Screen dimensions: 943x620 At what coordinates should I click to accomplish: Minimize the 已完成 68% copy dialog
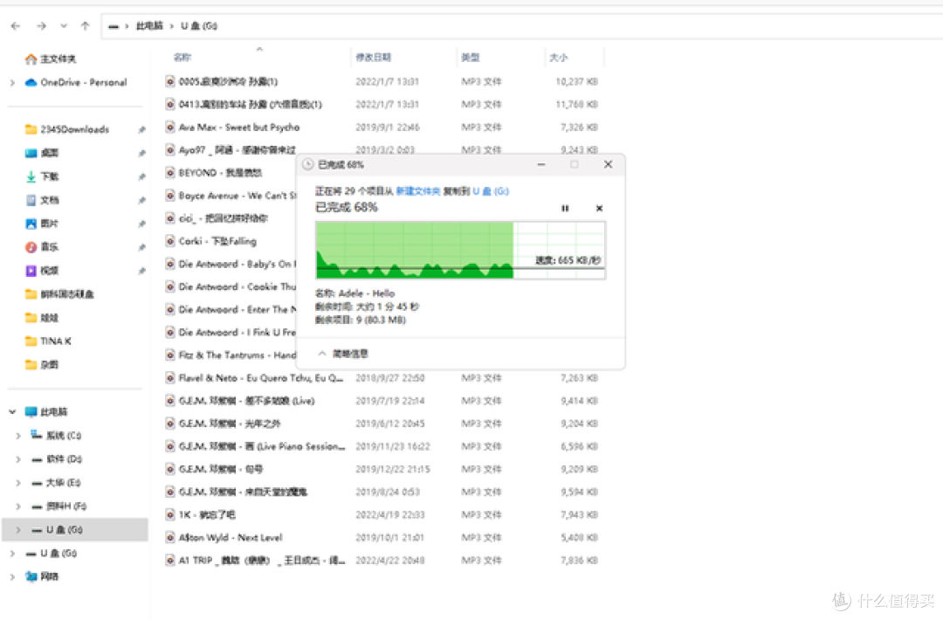pos(541,164)
